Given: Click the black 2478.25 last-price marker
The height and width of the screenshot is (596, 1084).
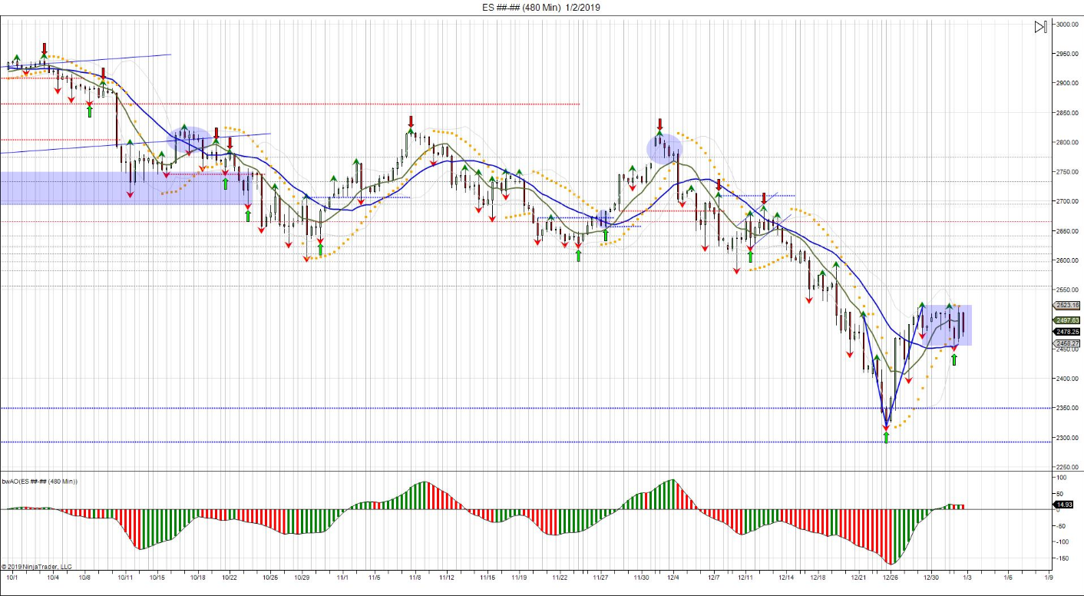Looking at the screenshot, I should 1068,332.
